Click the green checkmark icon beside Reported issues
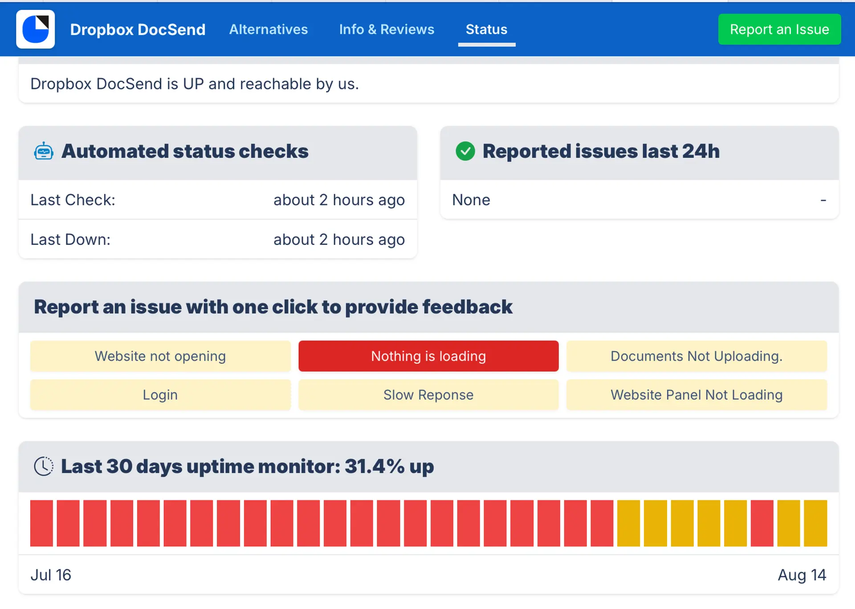Image resolution: width=855 pixels, height=609 pixels. [x=465, y=151]
